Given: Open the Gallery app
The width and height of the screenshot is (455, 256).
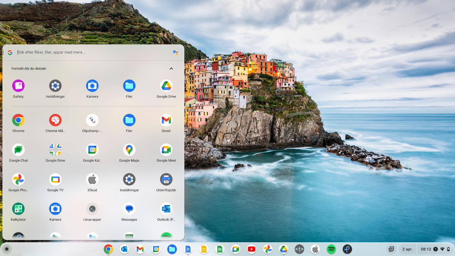Looking at the screenshot, I should coord(18,86).
